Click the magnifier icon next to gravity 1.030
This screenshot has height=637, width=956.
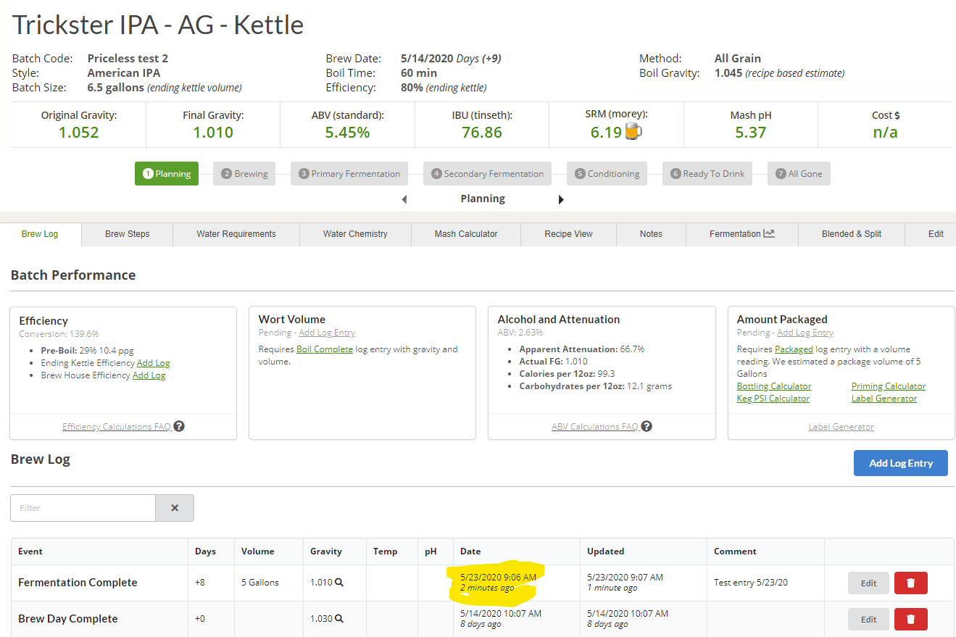point(339,619)
